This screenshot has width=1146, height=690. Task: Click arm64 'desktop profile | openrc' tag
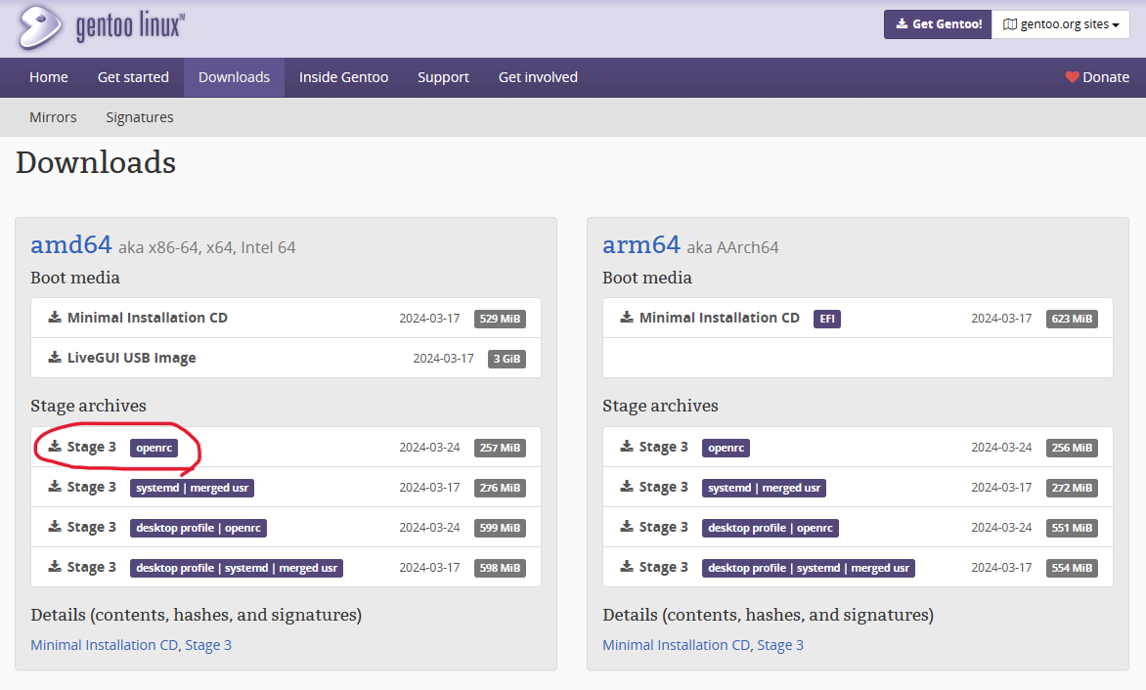coord(771,528)
